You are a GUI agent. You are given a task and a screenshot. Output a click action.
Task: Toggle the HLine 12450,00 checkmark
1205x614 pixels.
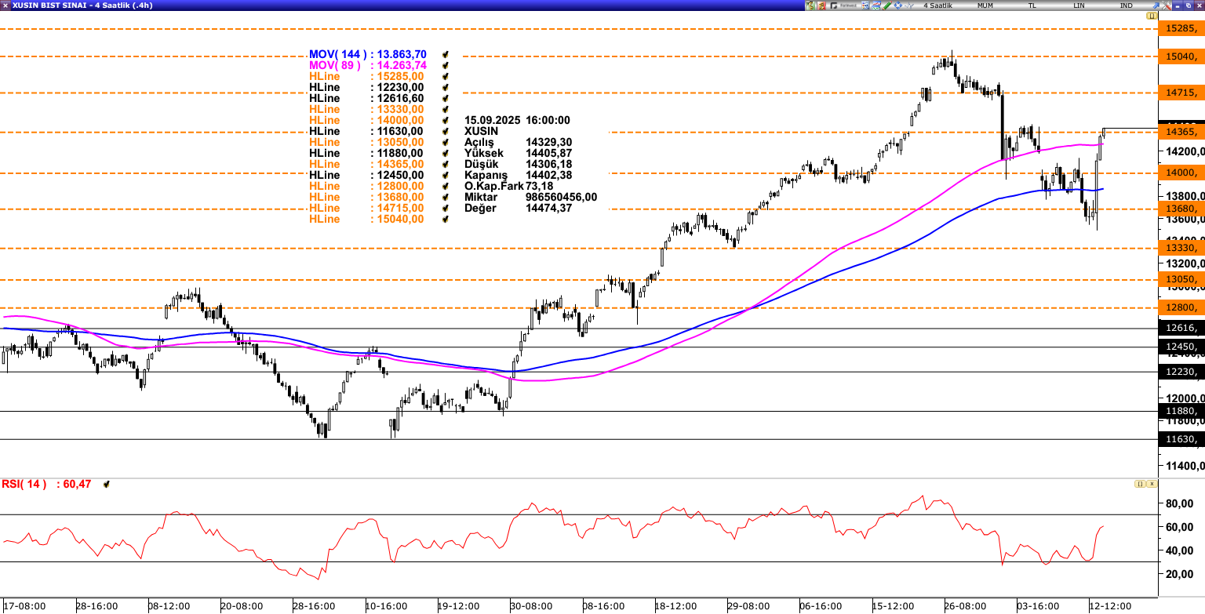click(x=446, y=176)
